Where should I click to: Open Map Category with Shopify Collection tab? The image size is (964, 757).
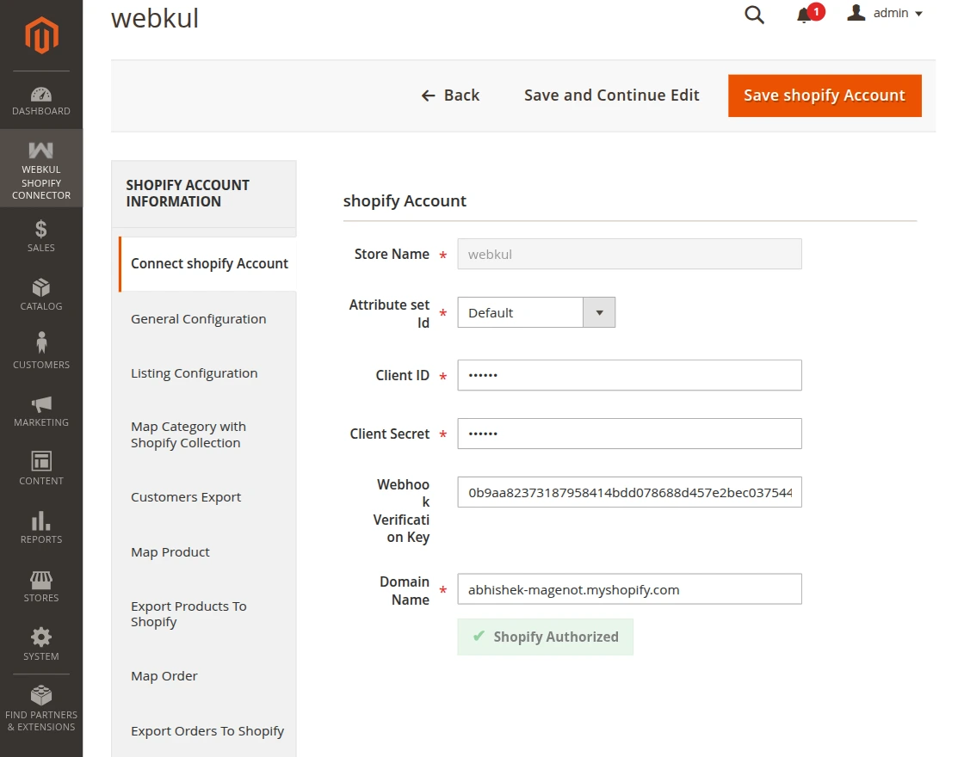tap(188, 434)
